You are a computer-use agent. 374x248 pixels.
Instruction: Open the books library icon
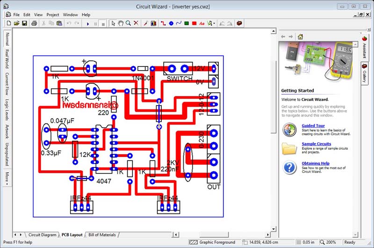153,23
